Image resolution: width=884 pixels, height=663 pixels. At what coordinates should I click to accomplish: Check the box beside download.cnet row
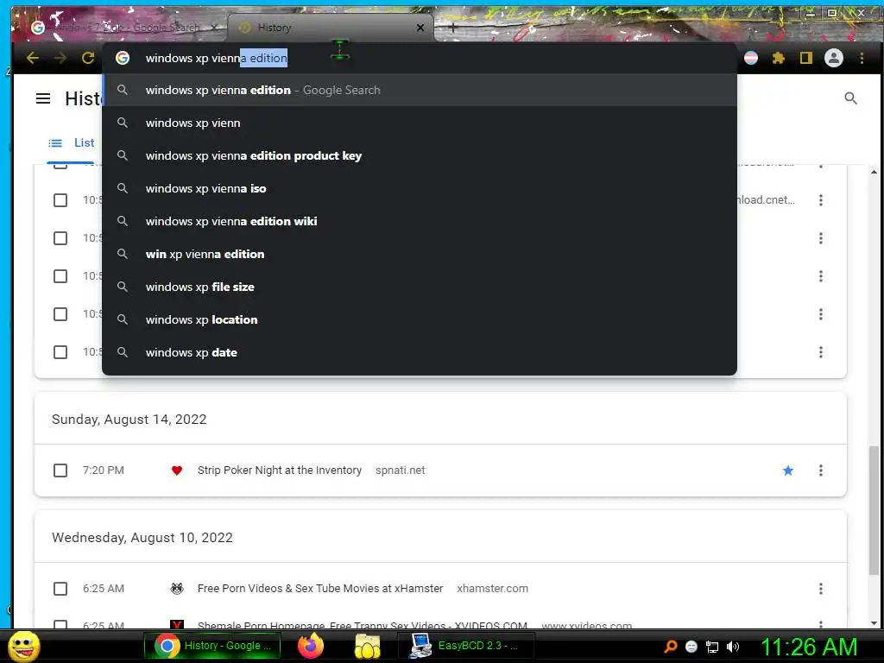click(60, 200)
